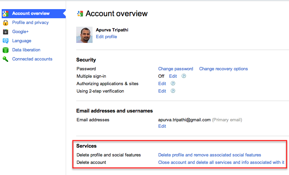This screenshot has width=289, height=175.
Task: Click the Google+ plus icon in sidebar
Action: [5, 32]
